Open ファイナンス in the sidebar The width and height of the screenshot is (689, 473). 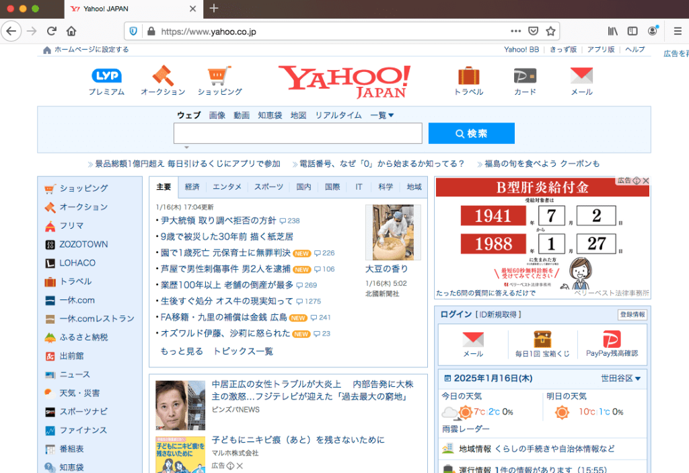83,431
